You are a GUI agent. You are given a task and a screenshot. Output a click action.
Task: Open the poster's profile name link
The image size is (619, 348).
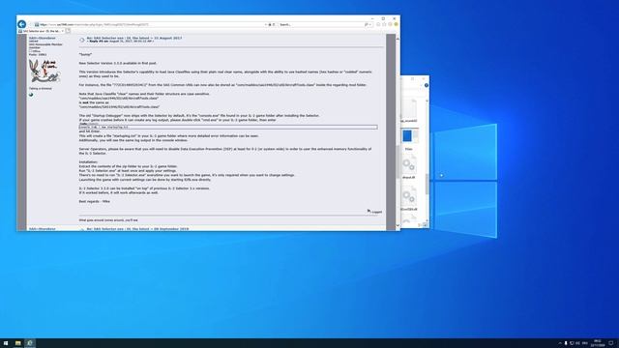tap(43, 38)
